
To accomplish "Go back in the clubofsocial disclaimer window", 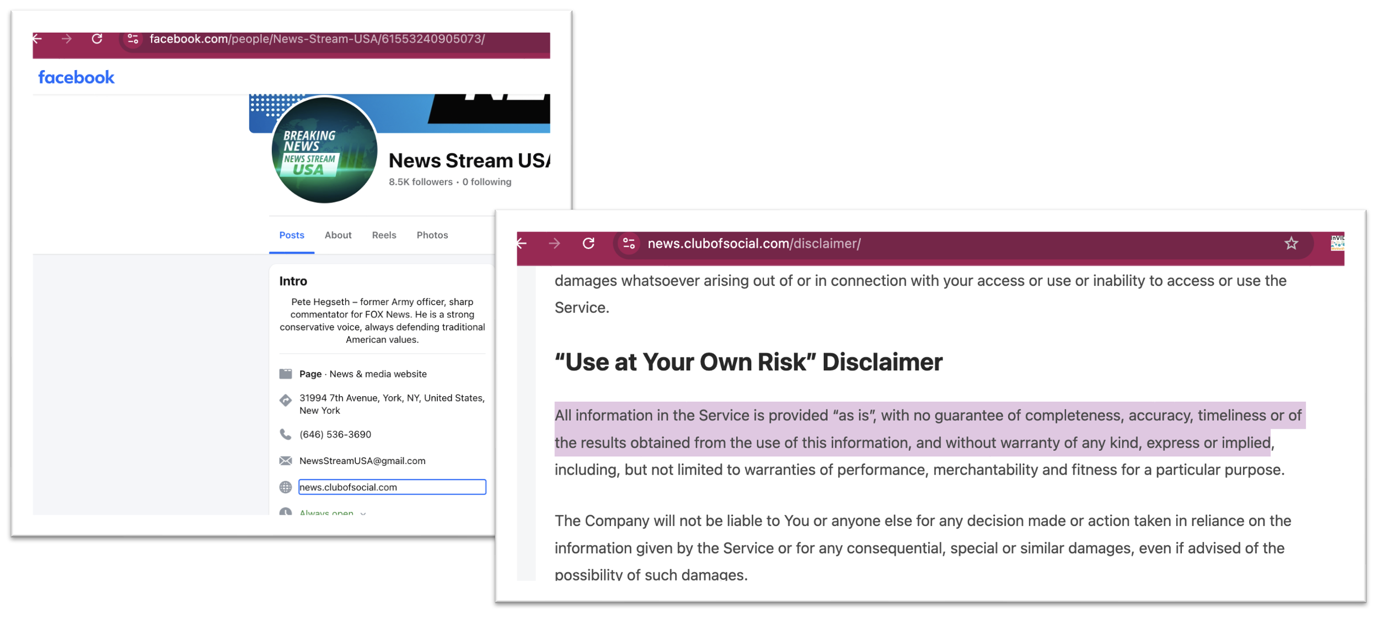I will point(522,244).
